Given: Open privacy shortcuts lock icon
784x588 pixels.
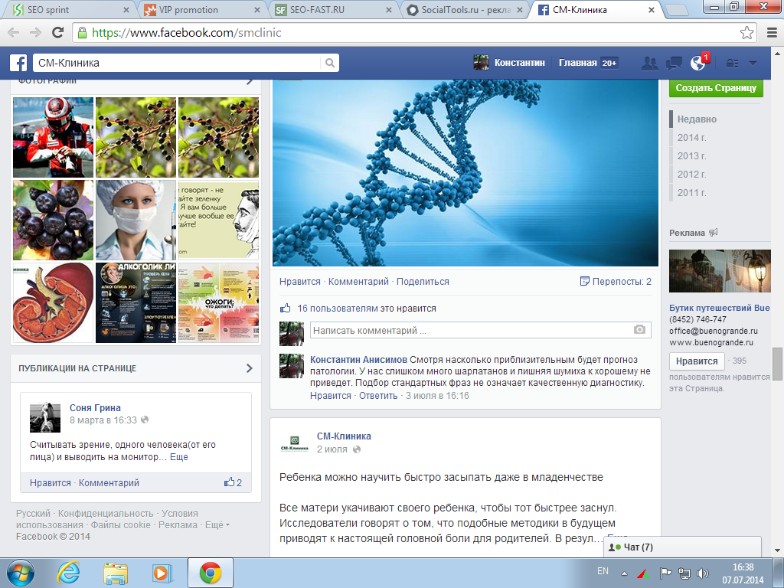Looking at the screenshot, I should 733,63.
